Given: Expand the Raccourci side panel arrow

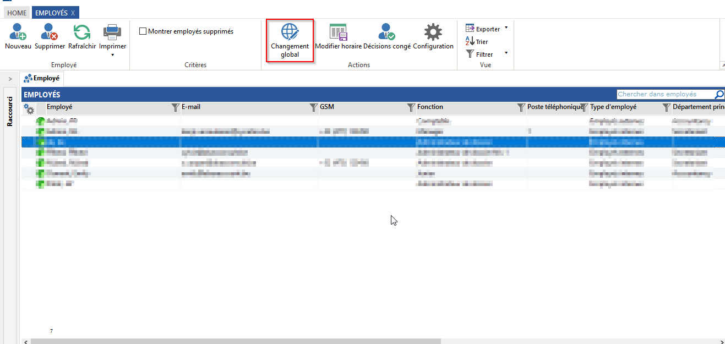Looking at the screenshot, I should click(x=10, y=79).
